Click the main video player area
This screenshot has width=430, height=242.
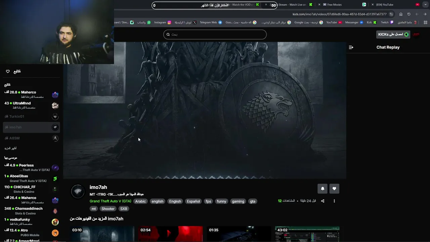point(205,110)
